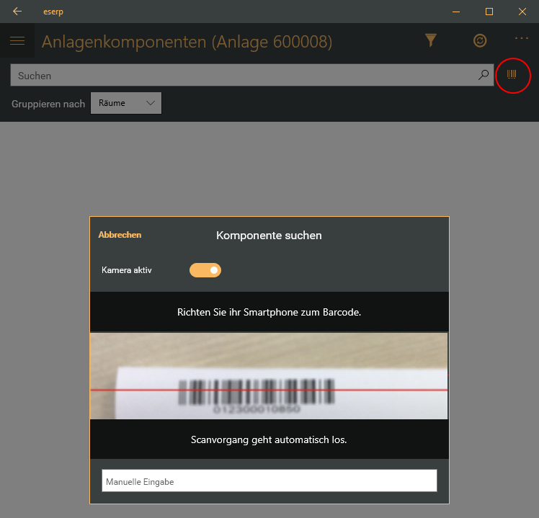Click the Gruppieren nach label
Viewport: 539px width, 518px height.
48,104
